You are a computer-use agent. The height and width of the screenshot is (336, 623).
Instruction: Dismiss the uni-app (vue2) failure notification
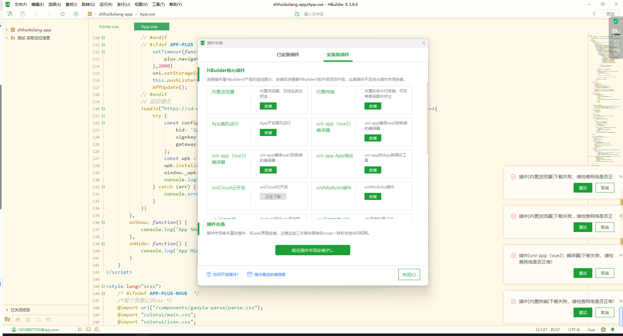click(620, 255)
